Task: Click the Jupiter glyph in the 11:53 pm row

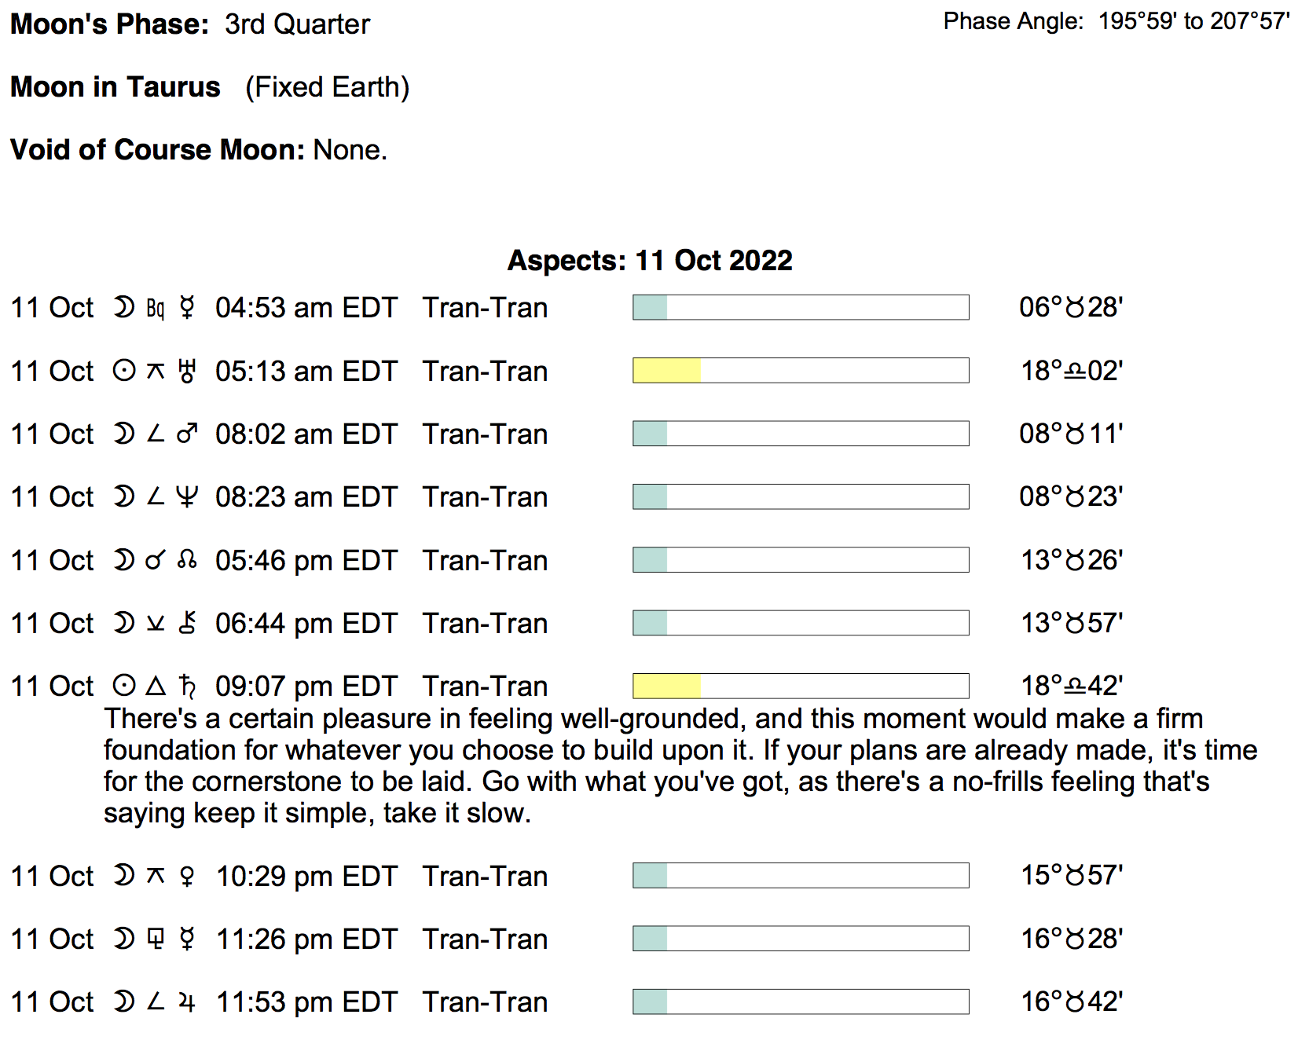Action: (x=187, y=1002)
